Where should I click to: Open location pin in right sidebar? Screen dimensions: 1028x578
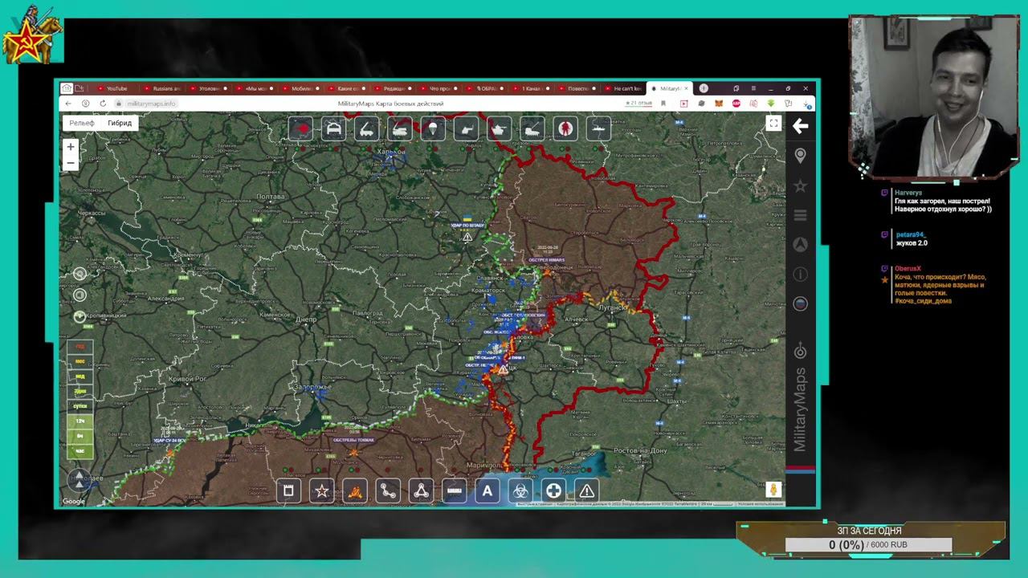point(800,156)
